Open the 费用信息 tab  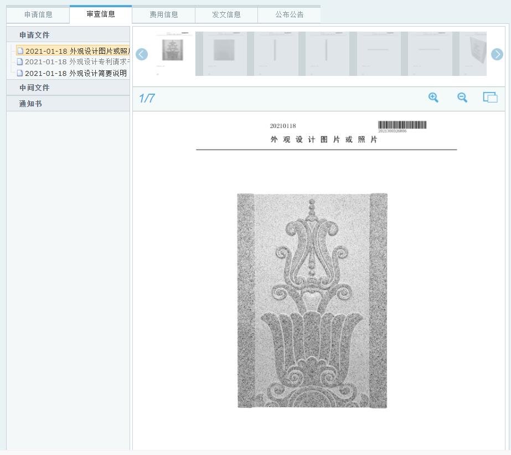point(164,15)
